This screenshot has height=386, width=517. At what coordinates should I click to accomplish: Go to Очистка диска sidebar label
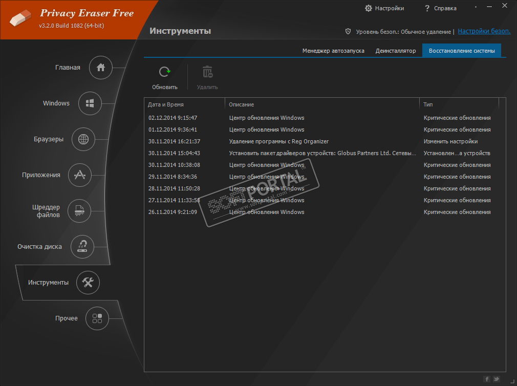pyautogui.click(x=39, y=247)
